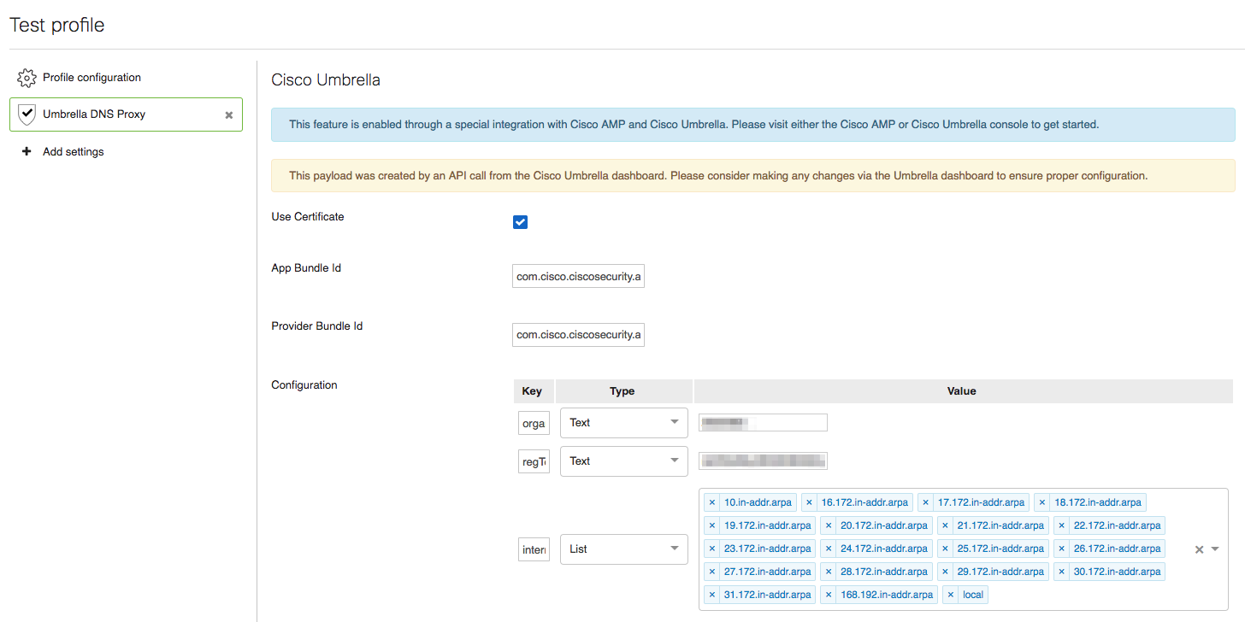1245x622 pixels.
Task: Click the Umbrella DNS Proxy shield icon
Action: coord(27,114)
